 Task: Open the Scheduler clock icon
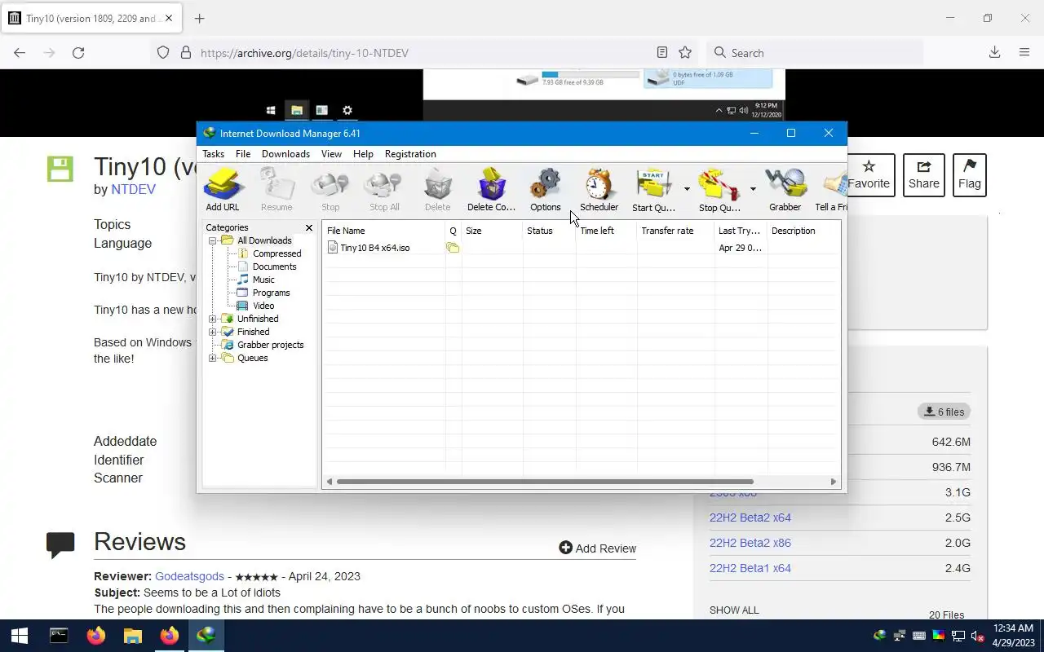click(x=599, y=189)
